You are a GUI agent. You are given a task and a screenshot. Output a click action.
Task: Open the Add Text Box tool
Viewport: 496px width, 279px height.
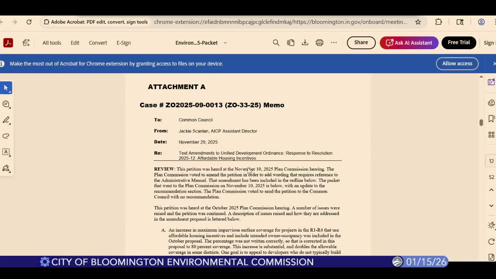pos(6,152)
